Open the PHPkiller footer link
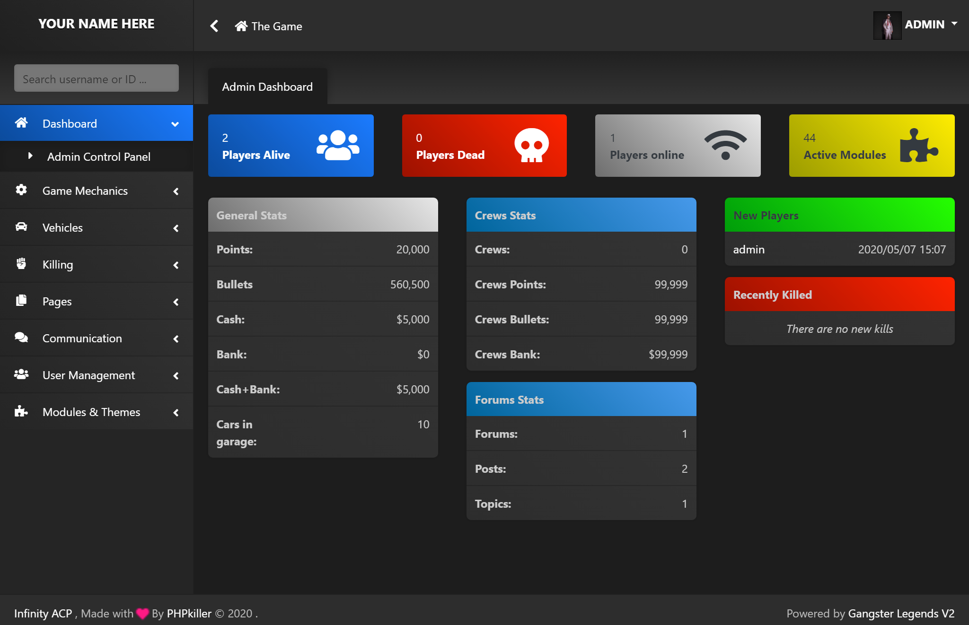Image resolution: width=969 pixels, height=625 pixels. pyautogui.click(x=189, y=613)
